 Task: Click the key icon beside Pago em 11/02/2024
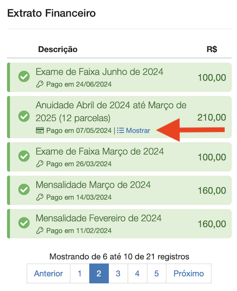(x=40, y=231)
